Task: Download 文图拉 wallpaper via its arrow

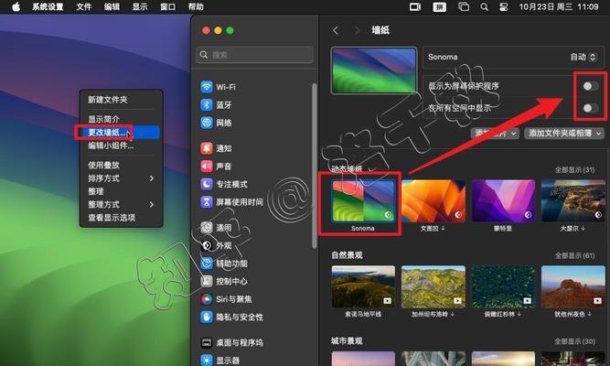Action: coord(444,228)
